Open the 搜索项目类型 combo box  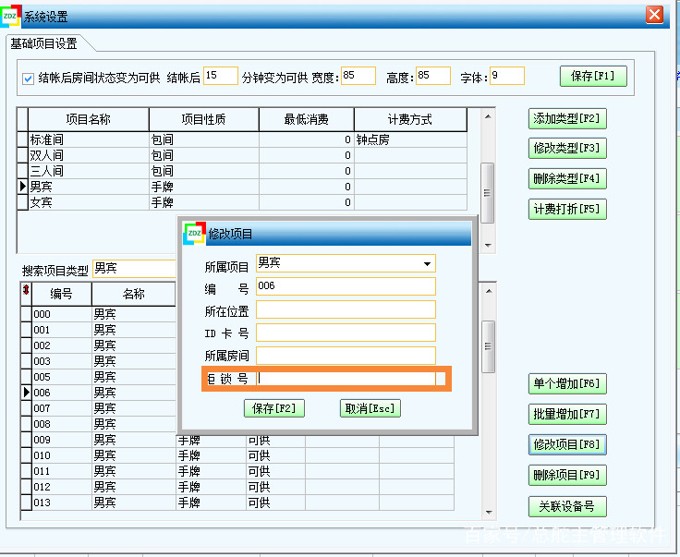coord(134,269)
